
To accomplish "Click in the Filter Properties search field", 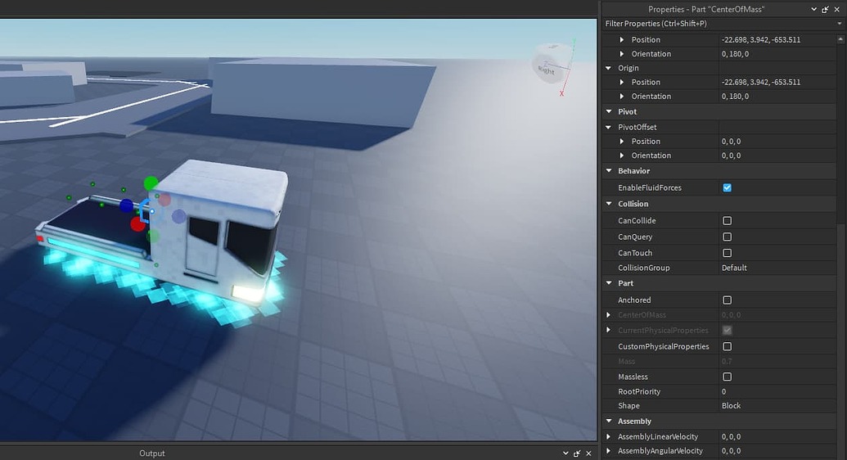I will click(x=719, y=24).
